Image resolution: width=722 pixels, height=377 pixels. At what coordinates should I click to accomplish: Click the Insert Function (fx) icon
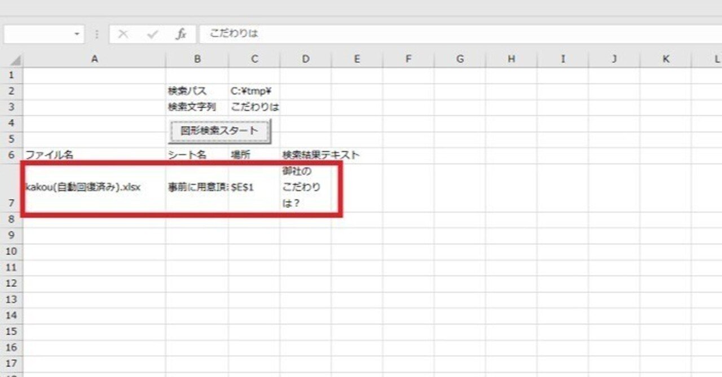tap(182, 35)
